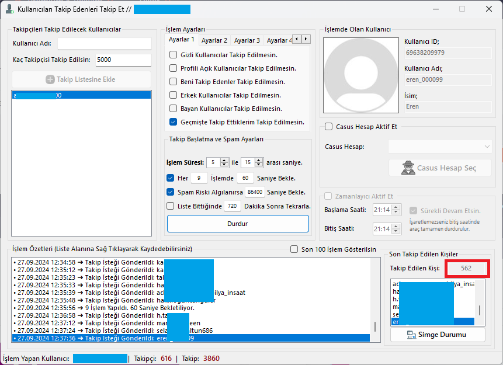Viewport: 503px width, 365px height.
Task: Select the log row at 12:34:58
Action: click(x=191, y=262)
